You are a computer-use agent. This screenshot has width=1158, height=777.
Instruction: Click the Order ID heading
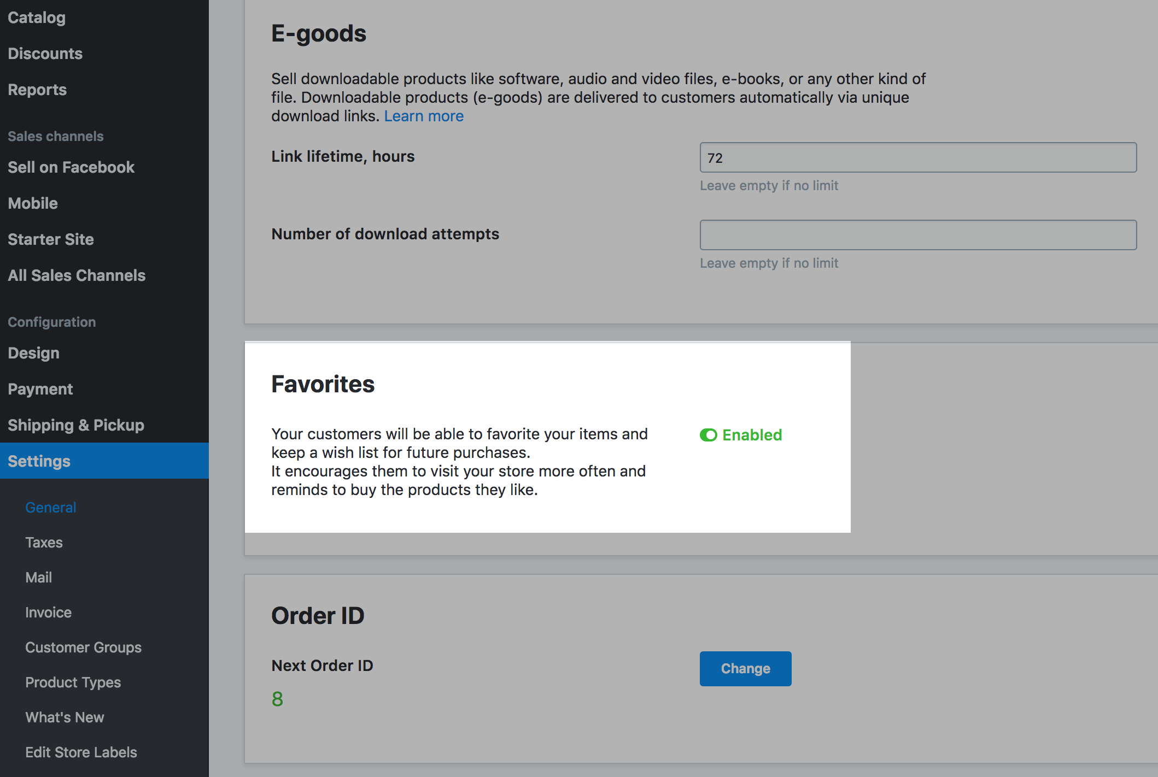click(x=318, y=616)
